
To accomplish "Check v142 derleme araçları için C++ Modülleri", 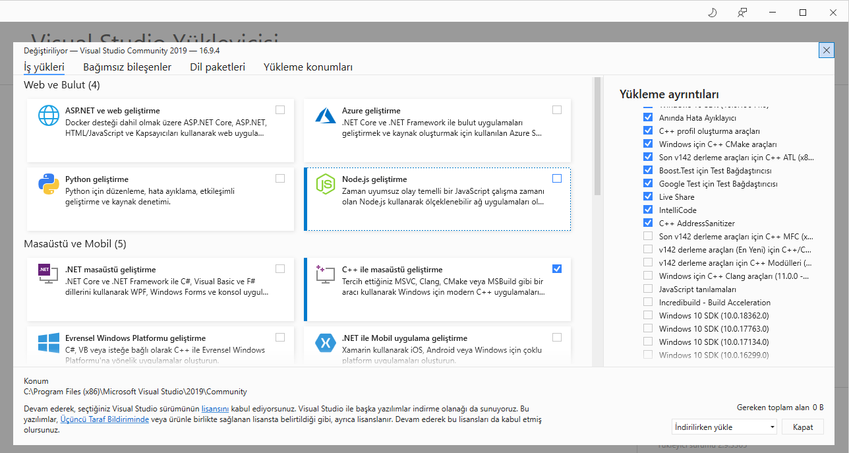I will pos(647,262).
